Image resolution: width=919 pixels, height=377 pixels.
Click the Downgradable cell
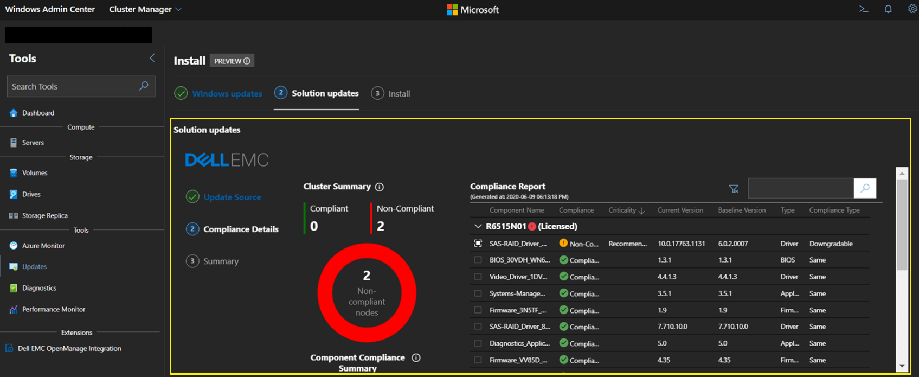click(831, 244)
